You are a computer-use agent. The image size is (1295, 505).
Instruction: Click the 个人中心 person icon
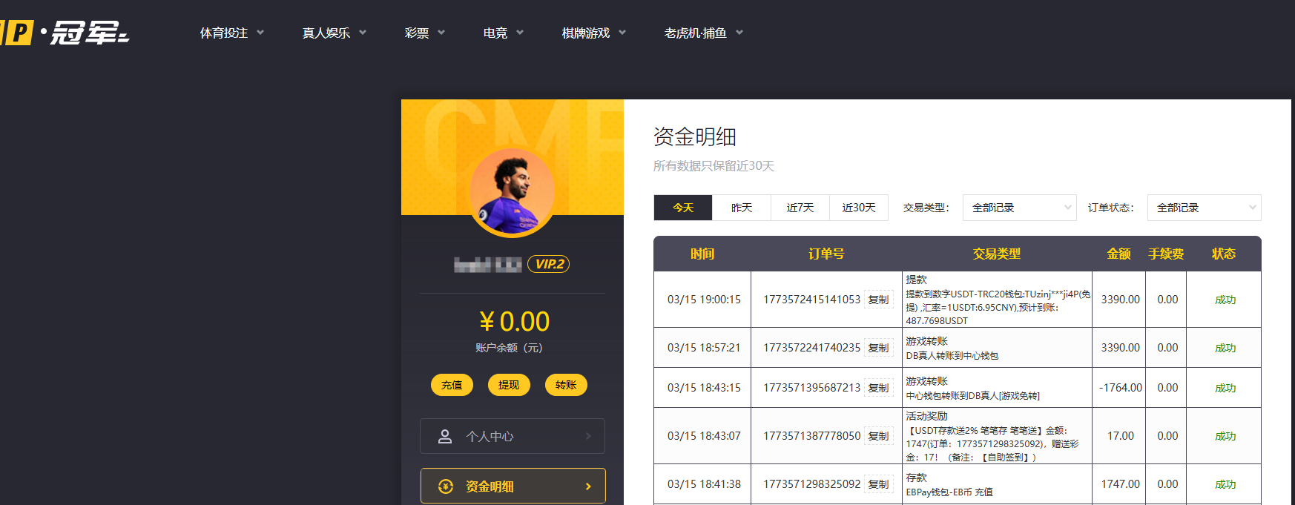[x=445, y=436]
